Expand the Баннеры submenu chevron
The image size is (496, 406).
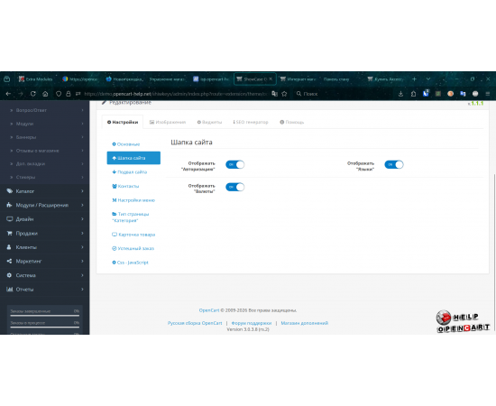tap(82, 137)
